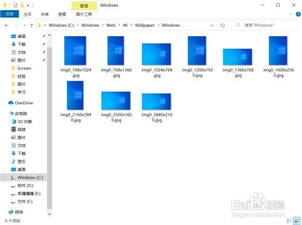Image resolution: width=302 pixels, height=225 pixels.
Task: Open pinned 下载 in quick access
Action: (22, 45)
